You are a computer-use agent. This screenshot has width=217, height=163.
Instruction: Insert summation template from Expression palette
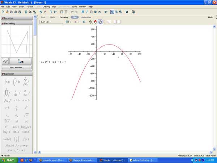click(x=25, y=82)
